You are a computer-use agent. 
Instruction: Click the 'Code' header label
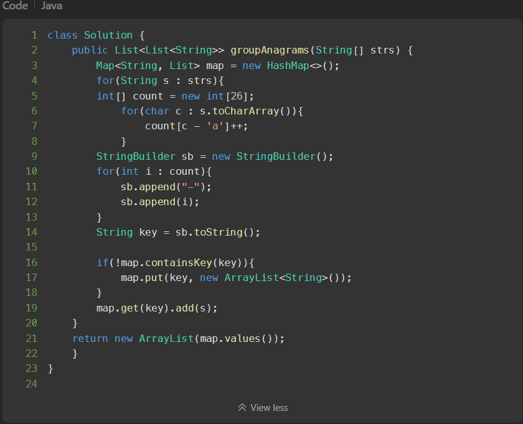(15, 6)
